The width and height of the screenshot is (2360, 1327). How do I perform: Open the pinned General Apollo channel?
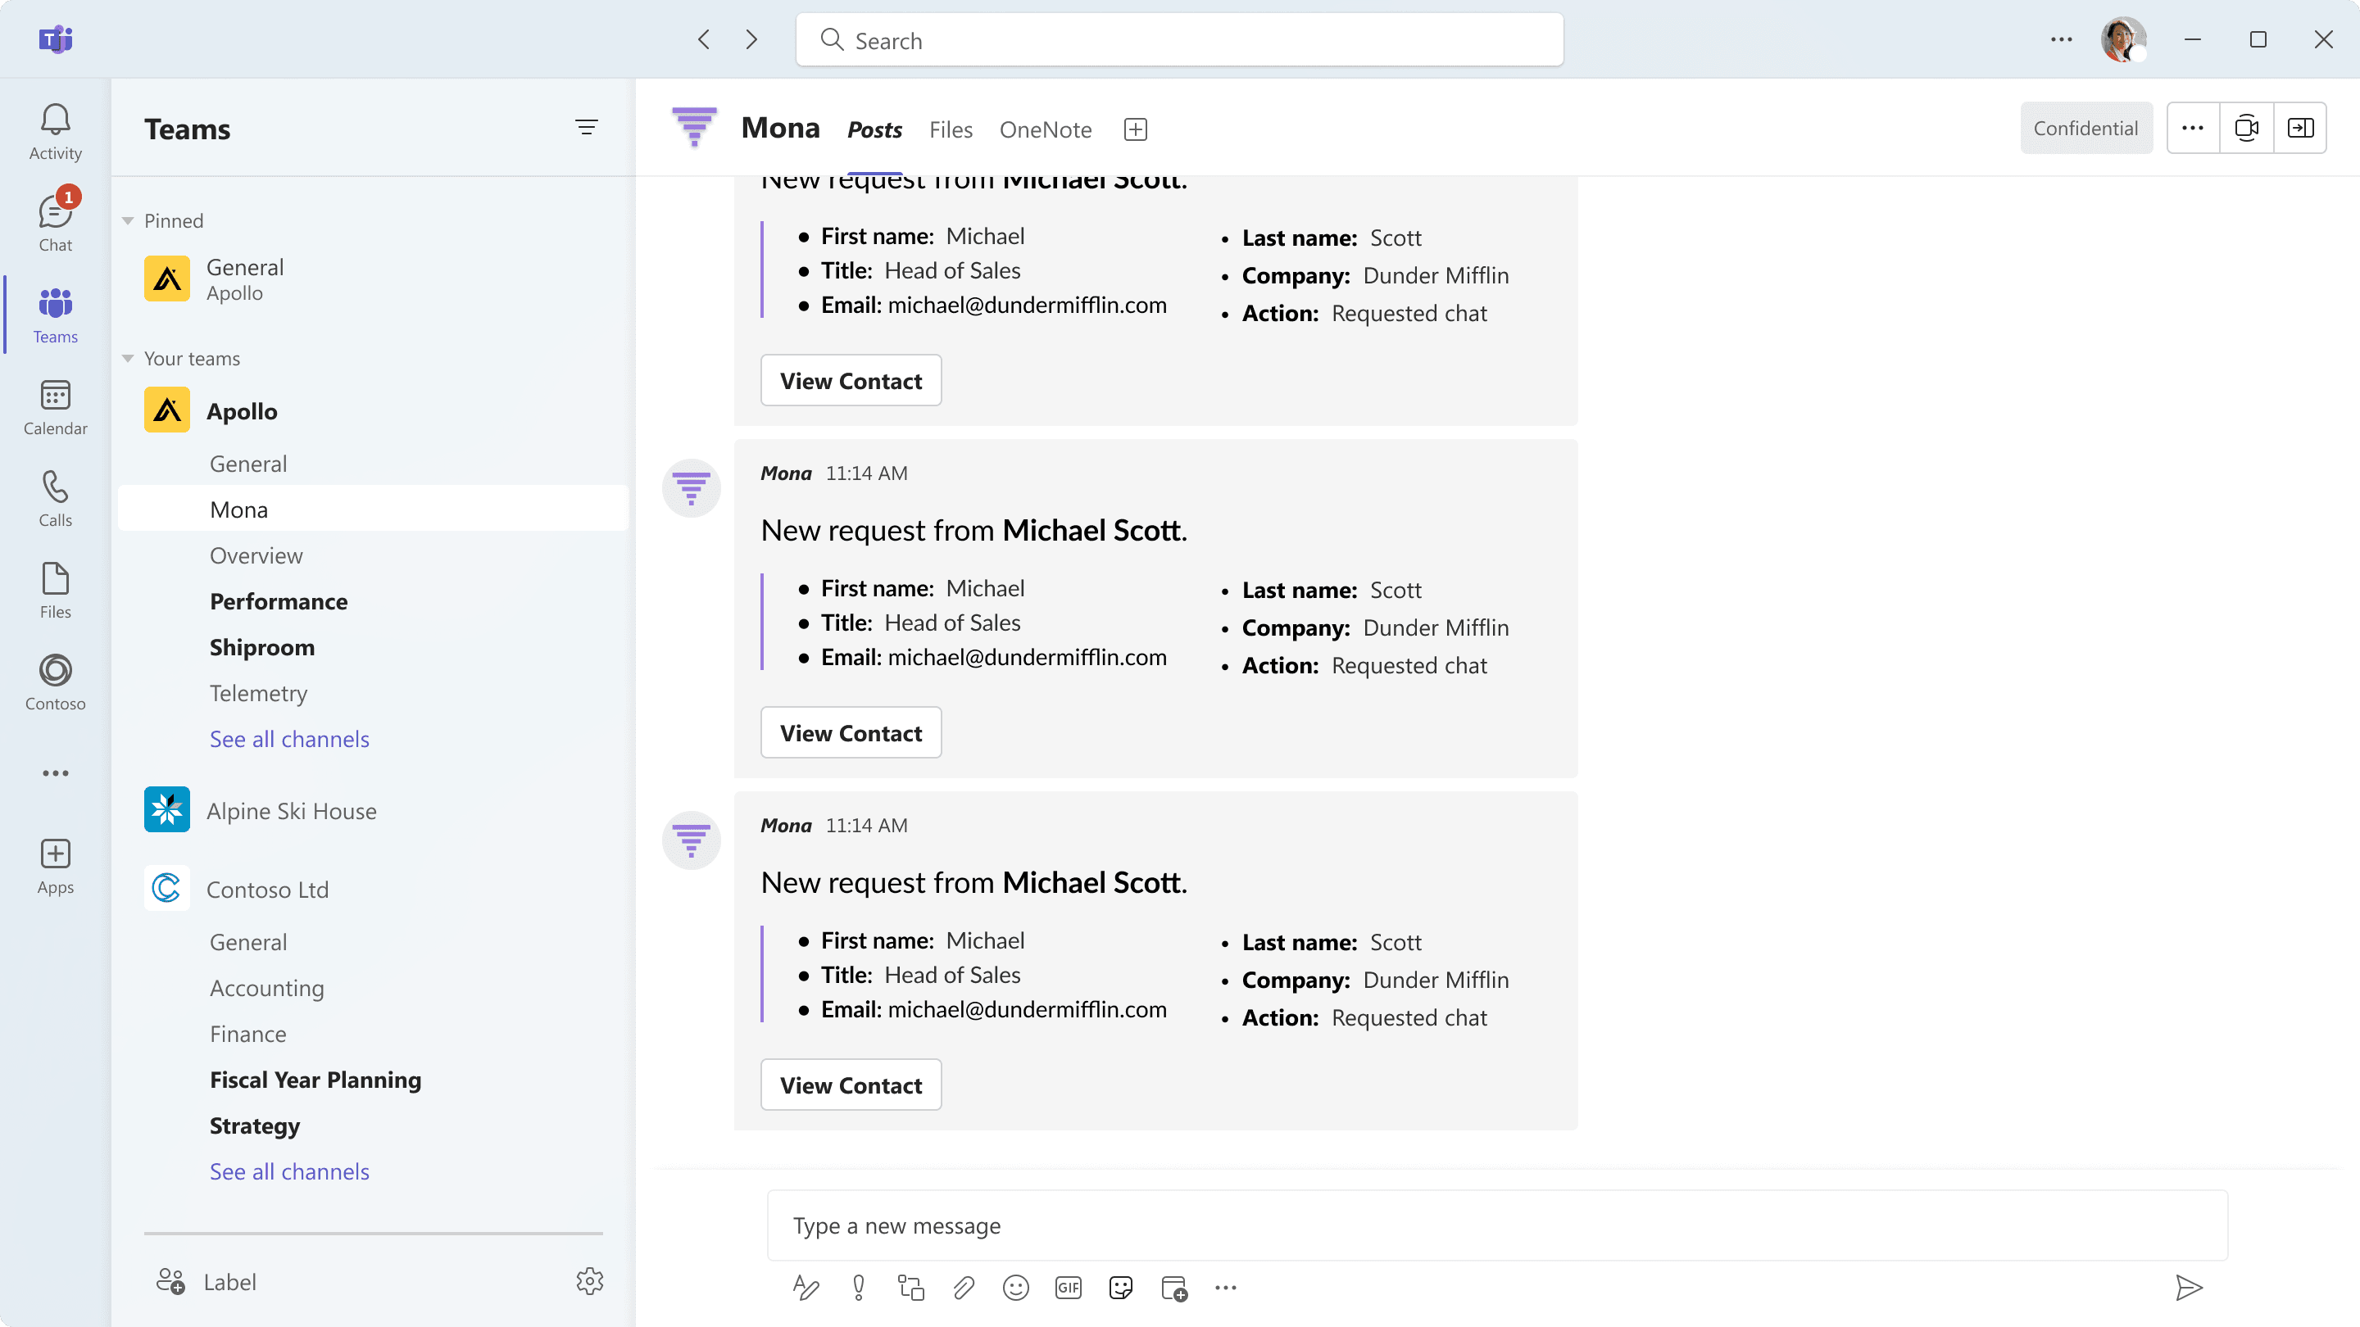(x=373, y=279)
